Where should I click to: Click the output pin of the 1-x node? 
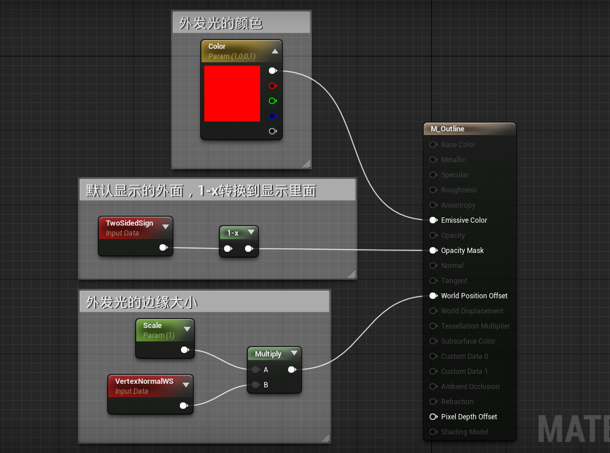pyautogui.click(x=250, y=248)
